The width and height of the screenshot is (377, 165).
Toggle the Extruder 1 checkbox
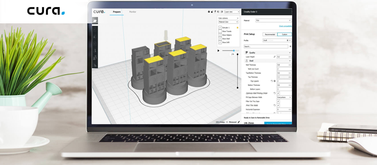pyautogui.click(x=220, y=27)
